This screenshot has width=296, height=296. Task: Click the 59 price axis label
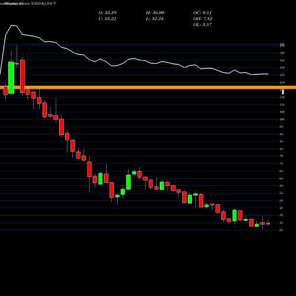tap(282, 186)
